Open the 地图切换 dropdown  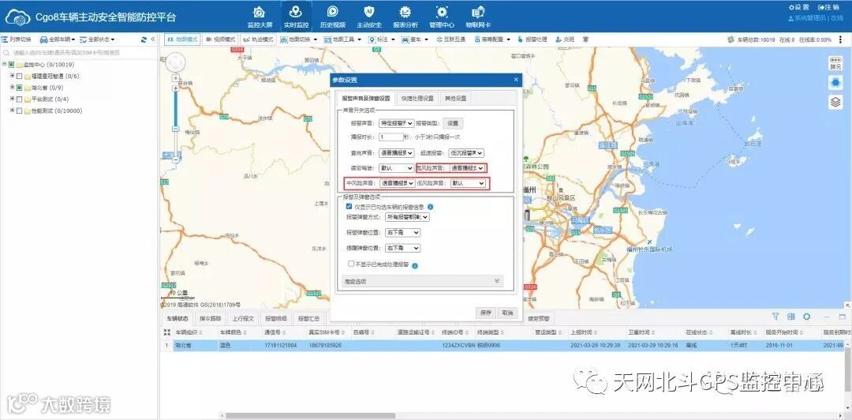coord(299,39)
